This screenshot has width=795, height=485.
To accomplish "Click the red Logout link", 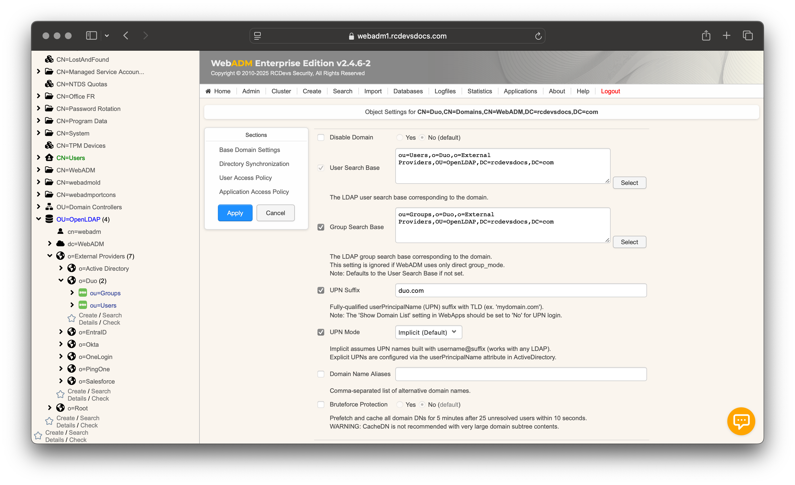I will [610, 91].
